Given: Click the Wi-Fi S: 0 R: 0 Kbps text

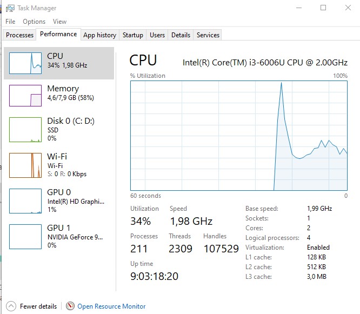Looking at the screenshot, I should (x=67, y=174).
